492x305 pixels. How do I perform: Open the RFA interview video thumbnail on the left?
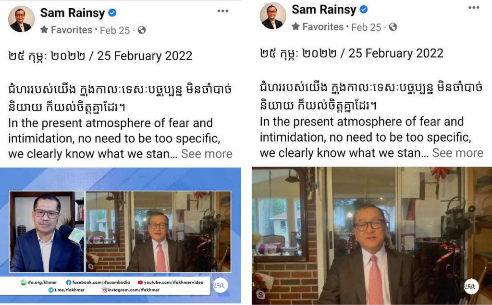pyautogui.click(x=121, y=235)
